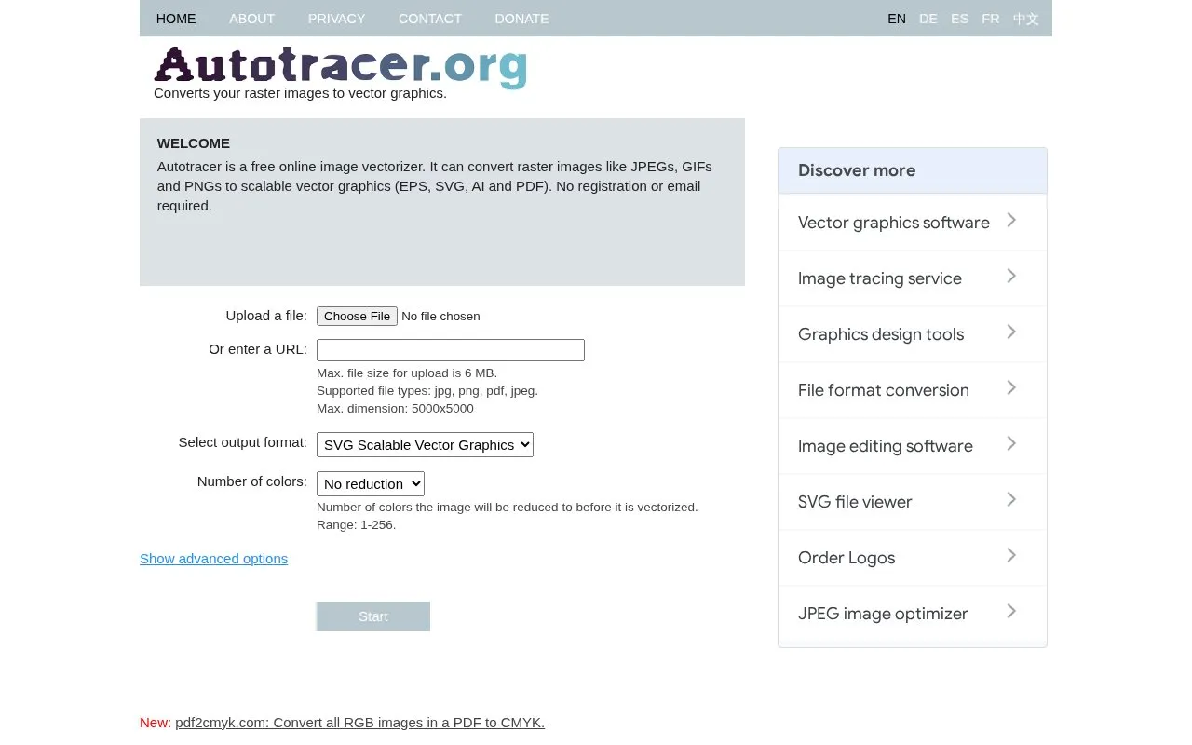Open chevron arrow beside Vector graphics software

pos(1011,221)
